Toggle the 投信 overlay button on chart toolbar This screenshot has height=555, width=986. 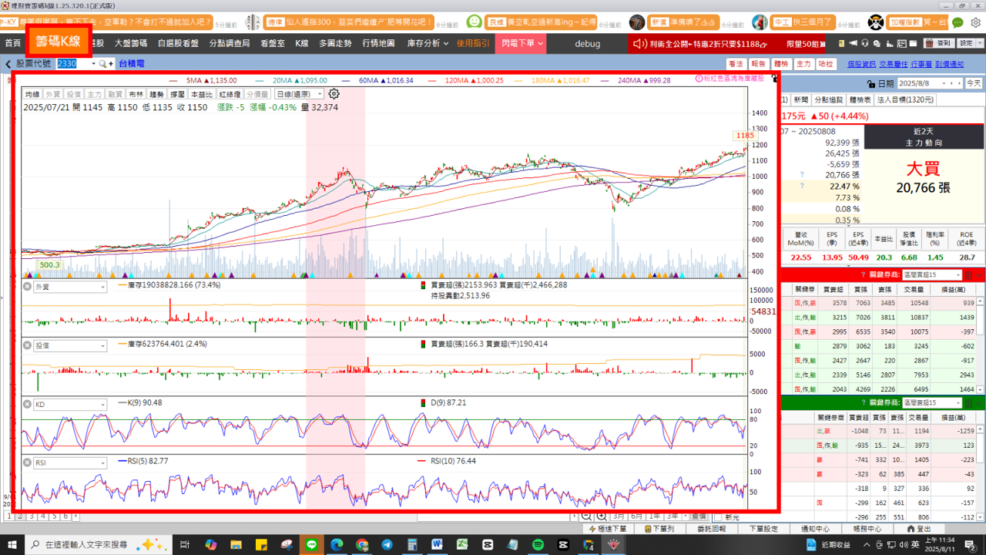coord(73,94)
